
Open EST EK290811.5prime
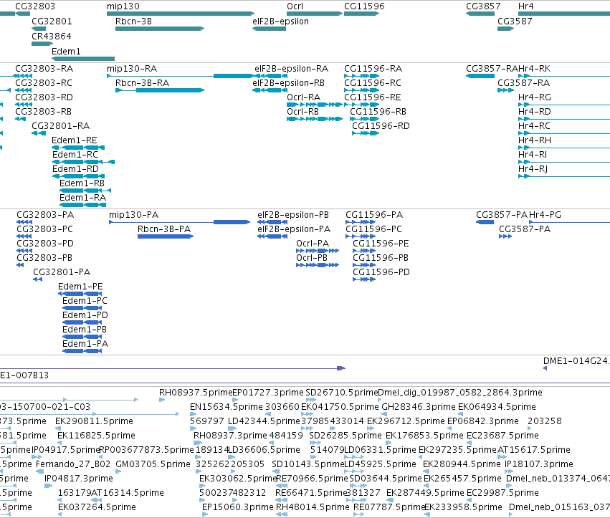pyautogui.click(x=94, y=421)
